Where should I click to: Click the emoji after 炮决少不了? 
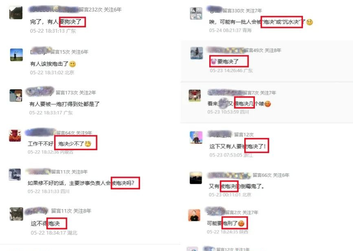click(x=88, y=144)
